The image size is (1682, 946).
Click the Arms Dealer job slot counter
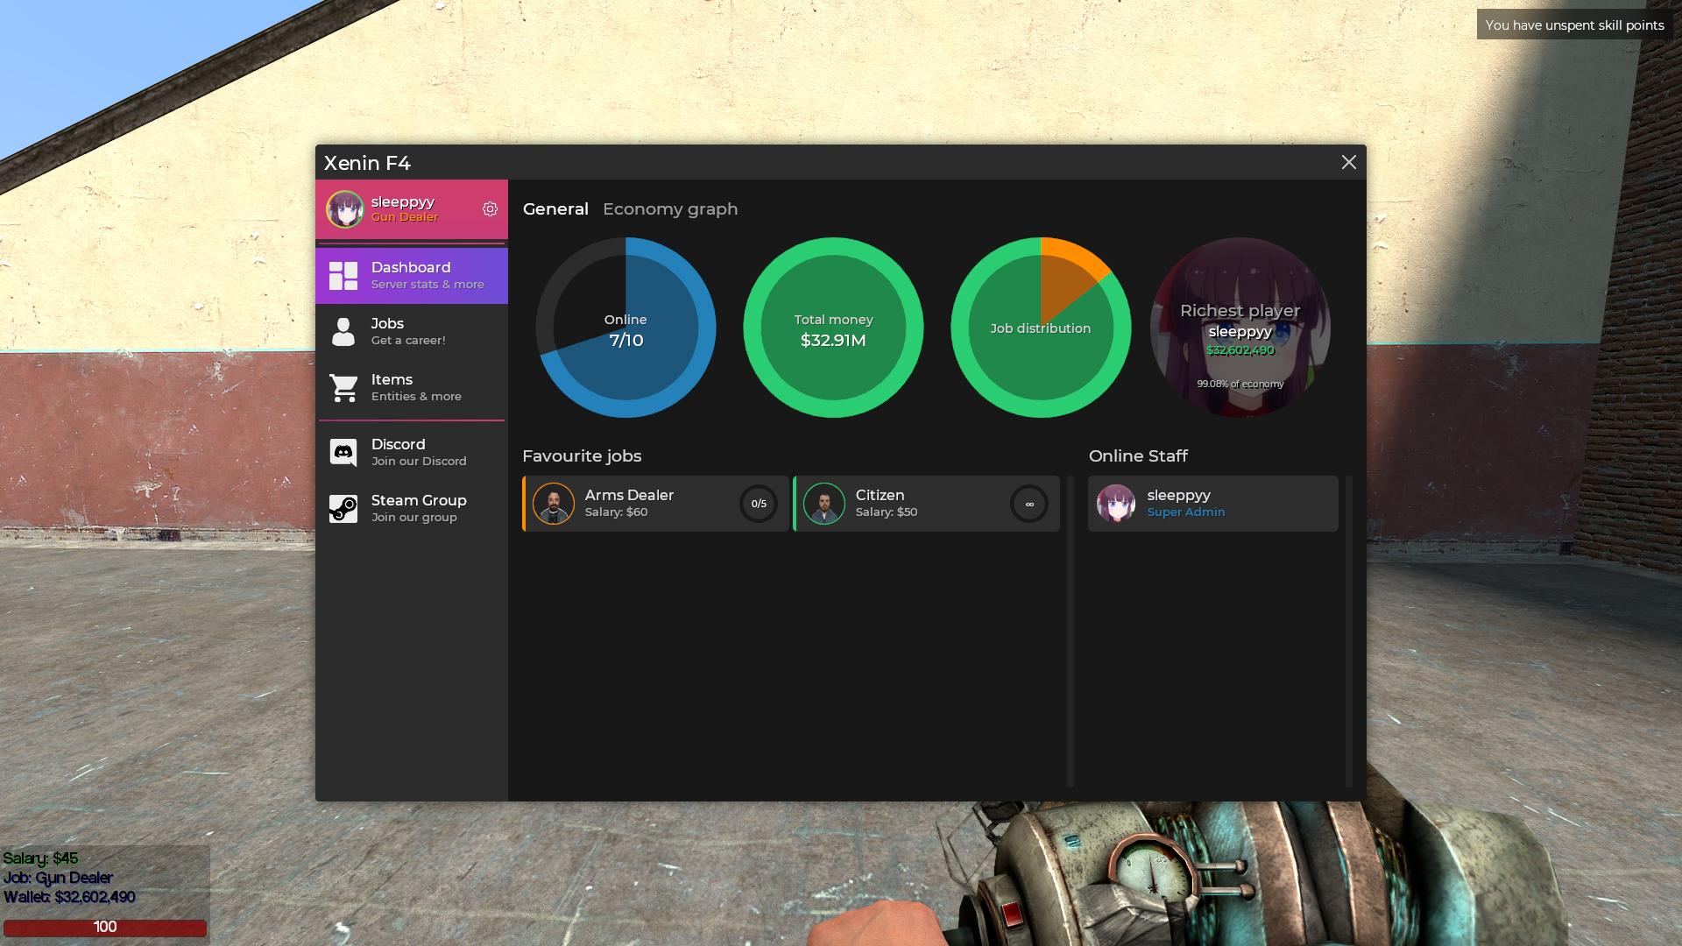point(758,503)
